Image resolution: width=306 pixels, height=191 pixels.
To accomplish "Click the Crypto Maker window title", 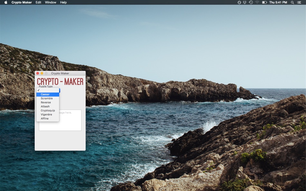I will point(60,73).
